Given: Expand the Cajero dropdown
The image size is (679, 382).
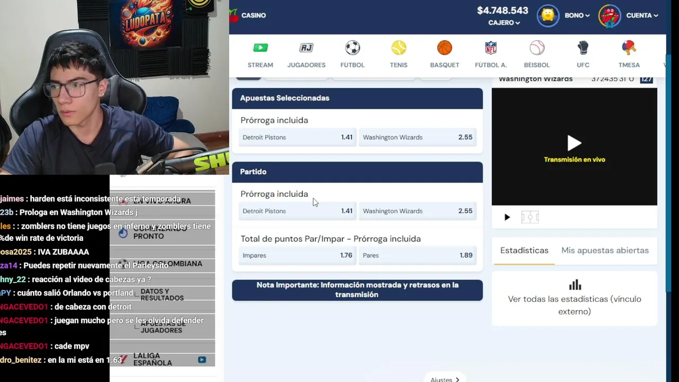Looking at the screenshot, I should click(504, 23).
